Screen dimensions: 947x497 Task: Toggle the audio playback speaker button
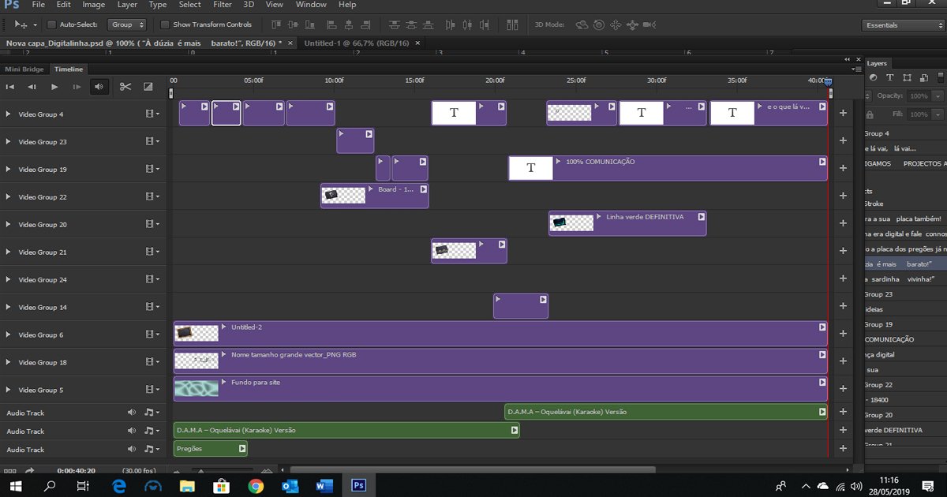click(x=99, y=87)
